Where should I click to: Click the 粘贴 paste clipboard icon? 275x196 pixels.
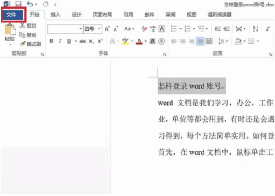10,30
